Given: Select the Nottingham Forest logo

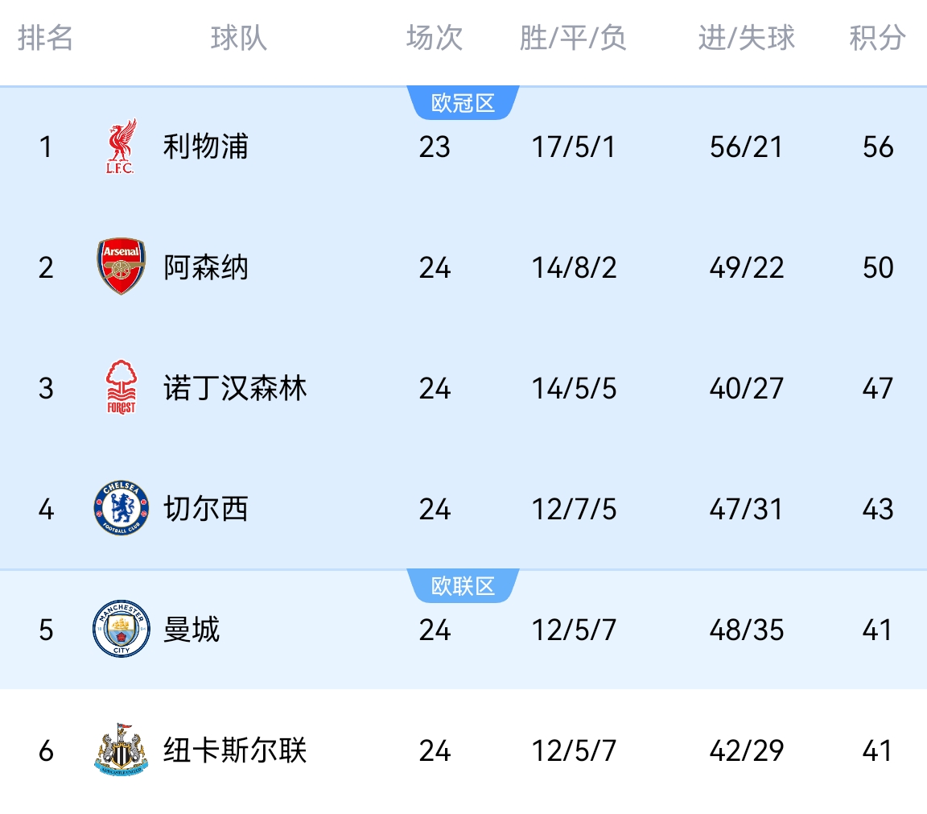Looking at the screenshot, I should point(121,387).
